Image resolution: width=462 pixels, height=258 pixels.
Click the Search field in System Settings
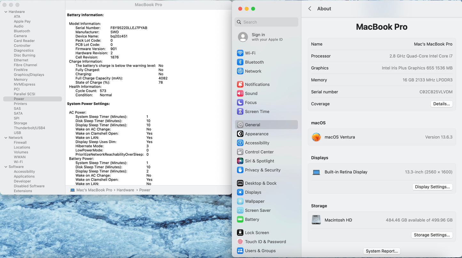(266, 22)
